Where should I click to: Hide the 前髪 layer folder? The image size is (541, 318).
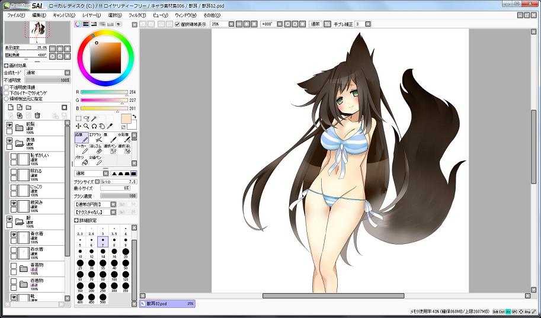pos(9,125)
